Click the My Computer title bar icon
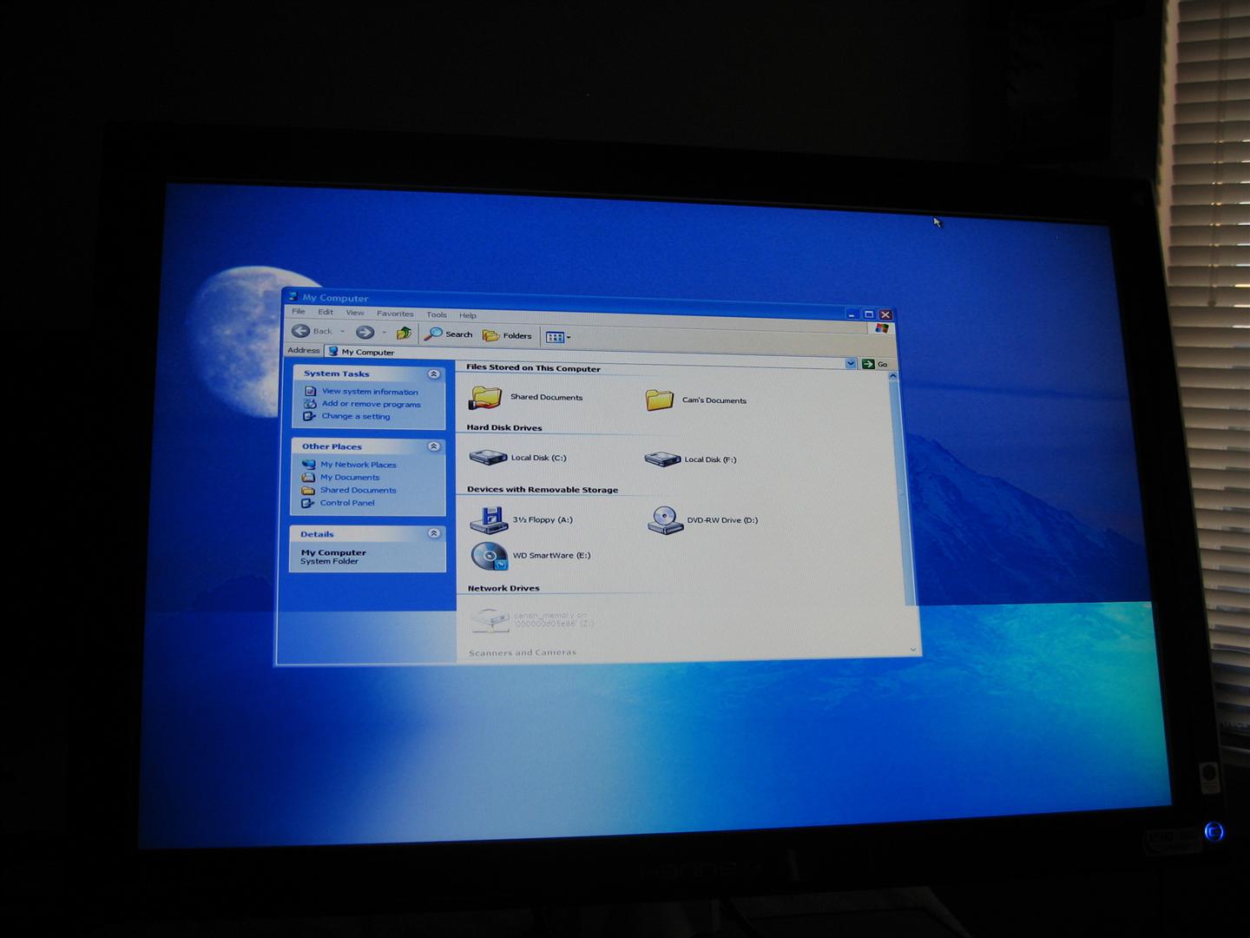 point(293,297)
